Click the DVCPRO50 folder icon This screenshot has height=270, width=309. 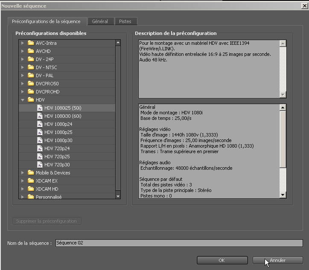[x=31, y=84]
